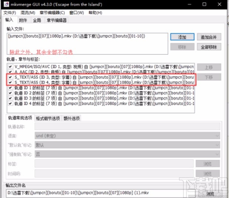Select the A_AAC (ID 2) audio track row text
Viewport: 229px width, 198px height.
point(104,72)
